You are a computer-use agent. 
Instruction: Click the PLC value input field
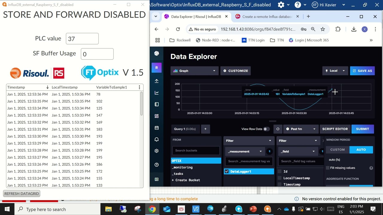(82, 39)
